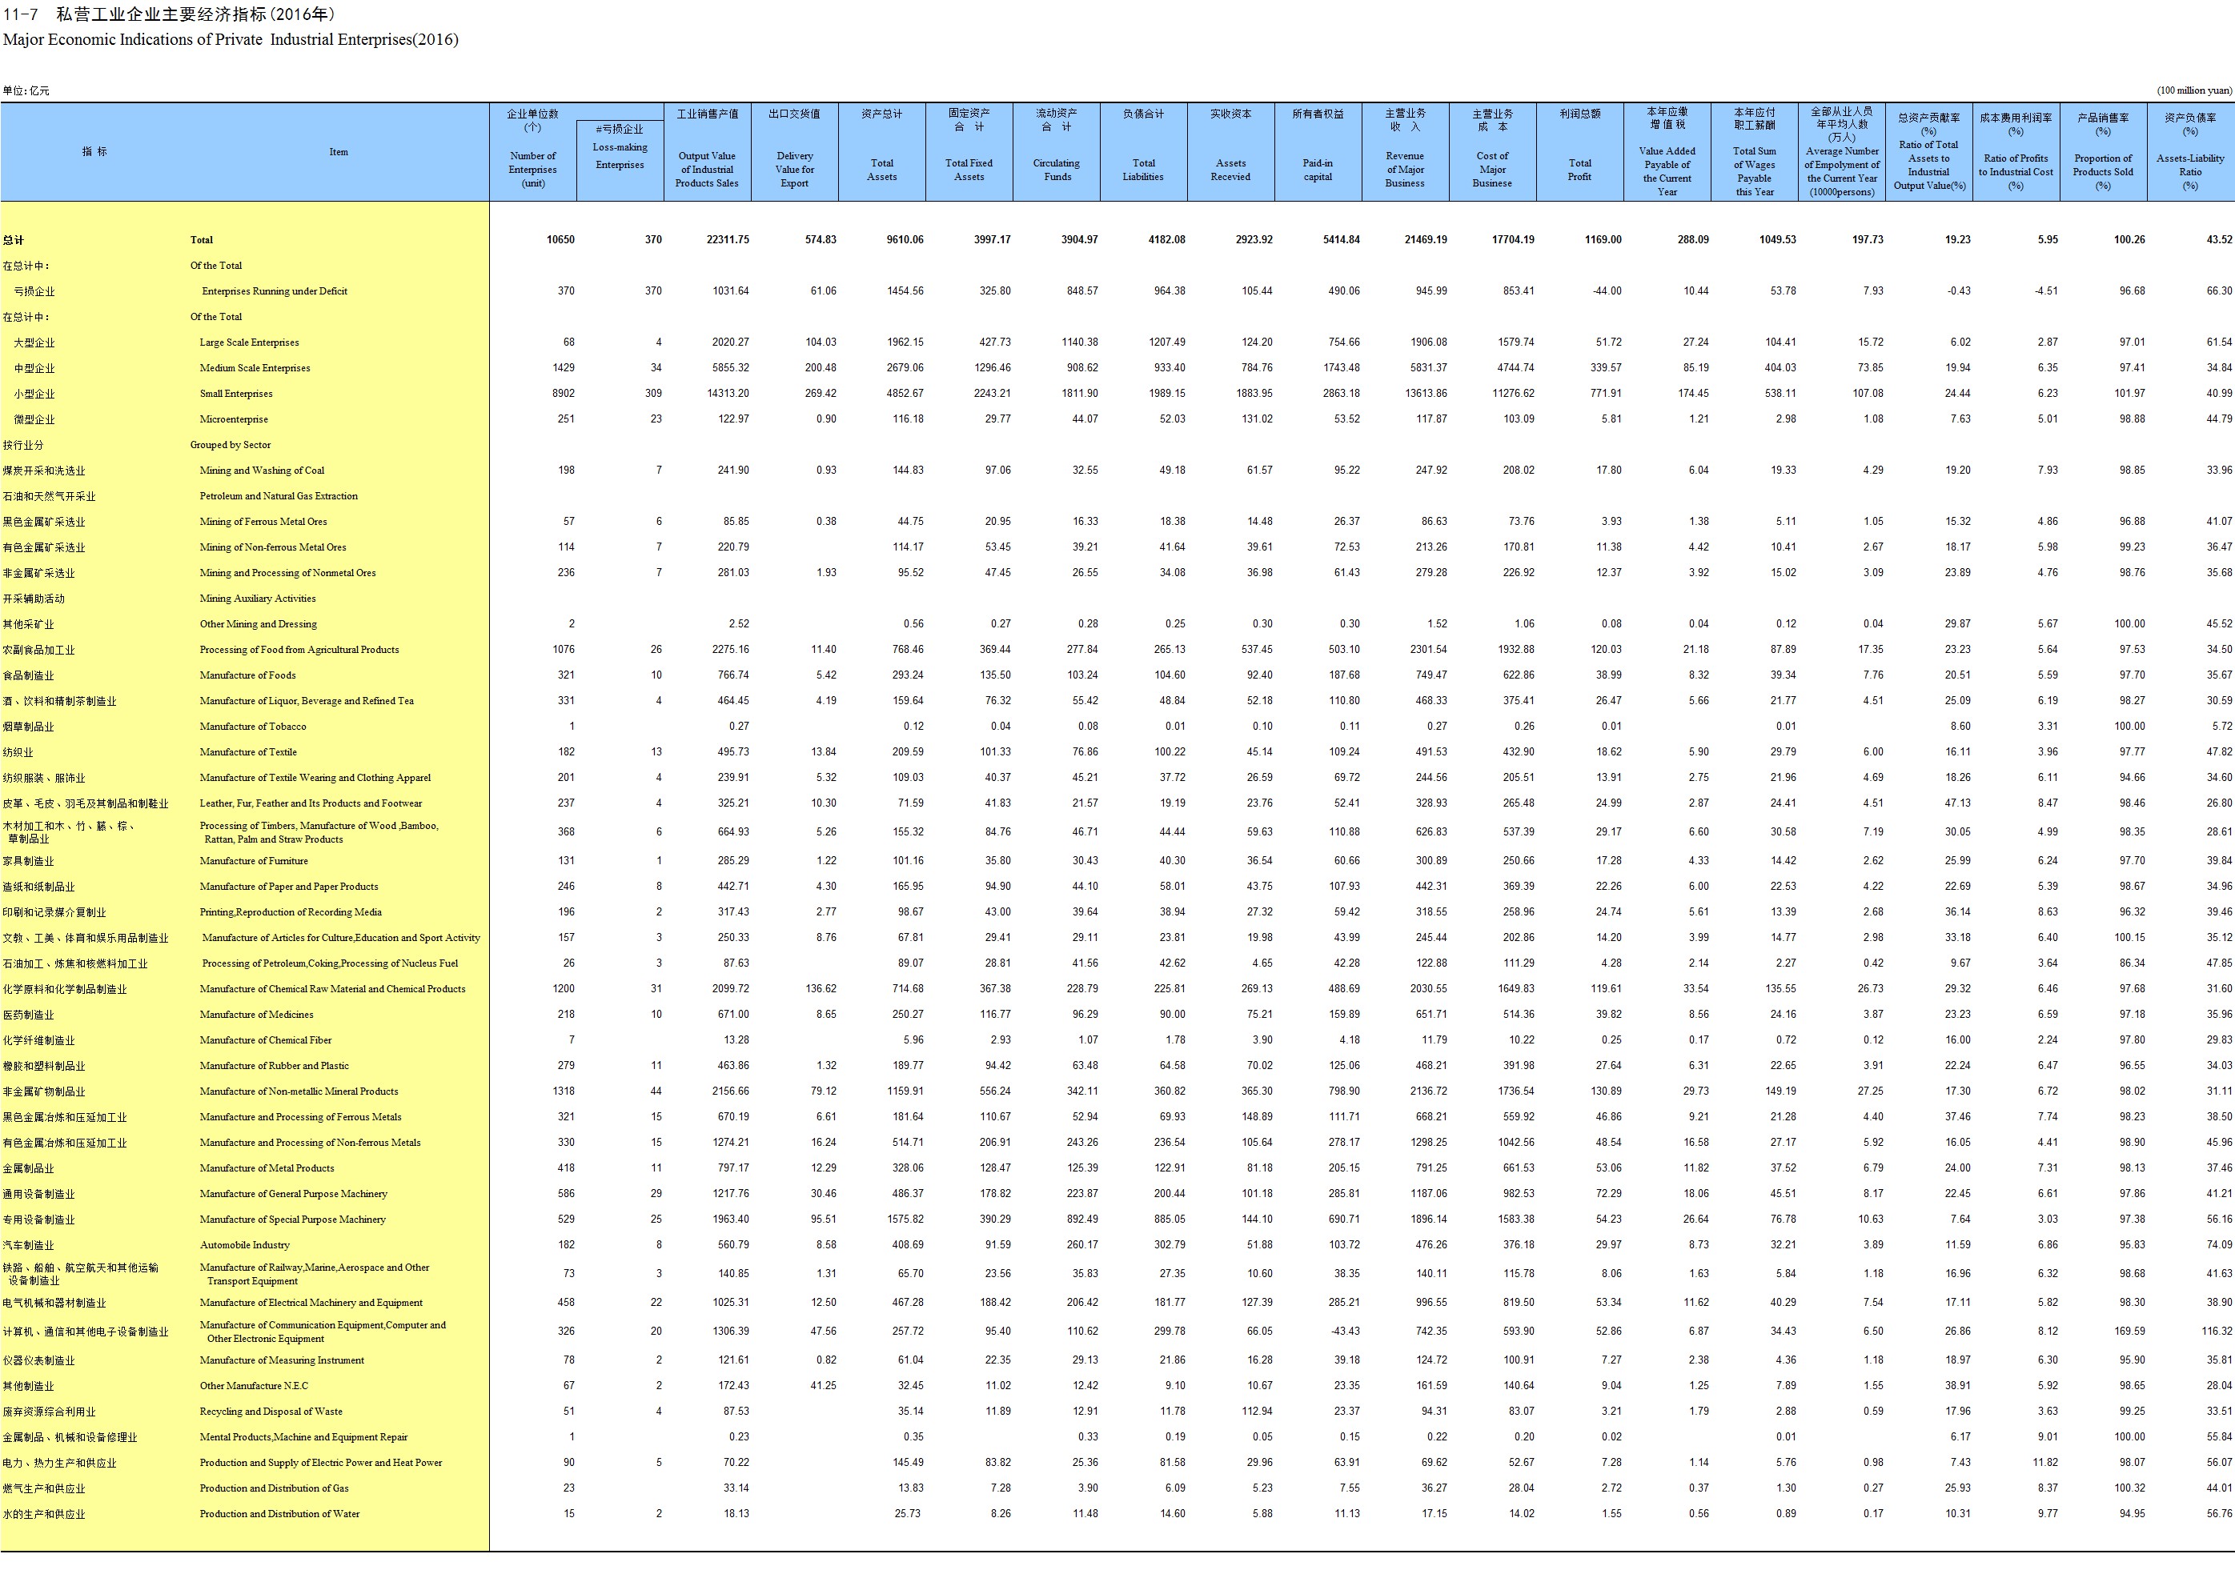This screenshot has height=1578, width=2235.
Task: Select the 'Grouped by Sector' row label
Action: point(231,445)
